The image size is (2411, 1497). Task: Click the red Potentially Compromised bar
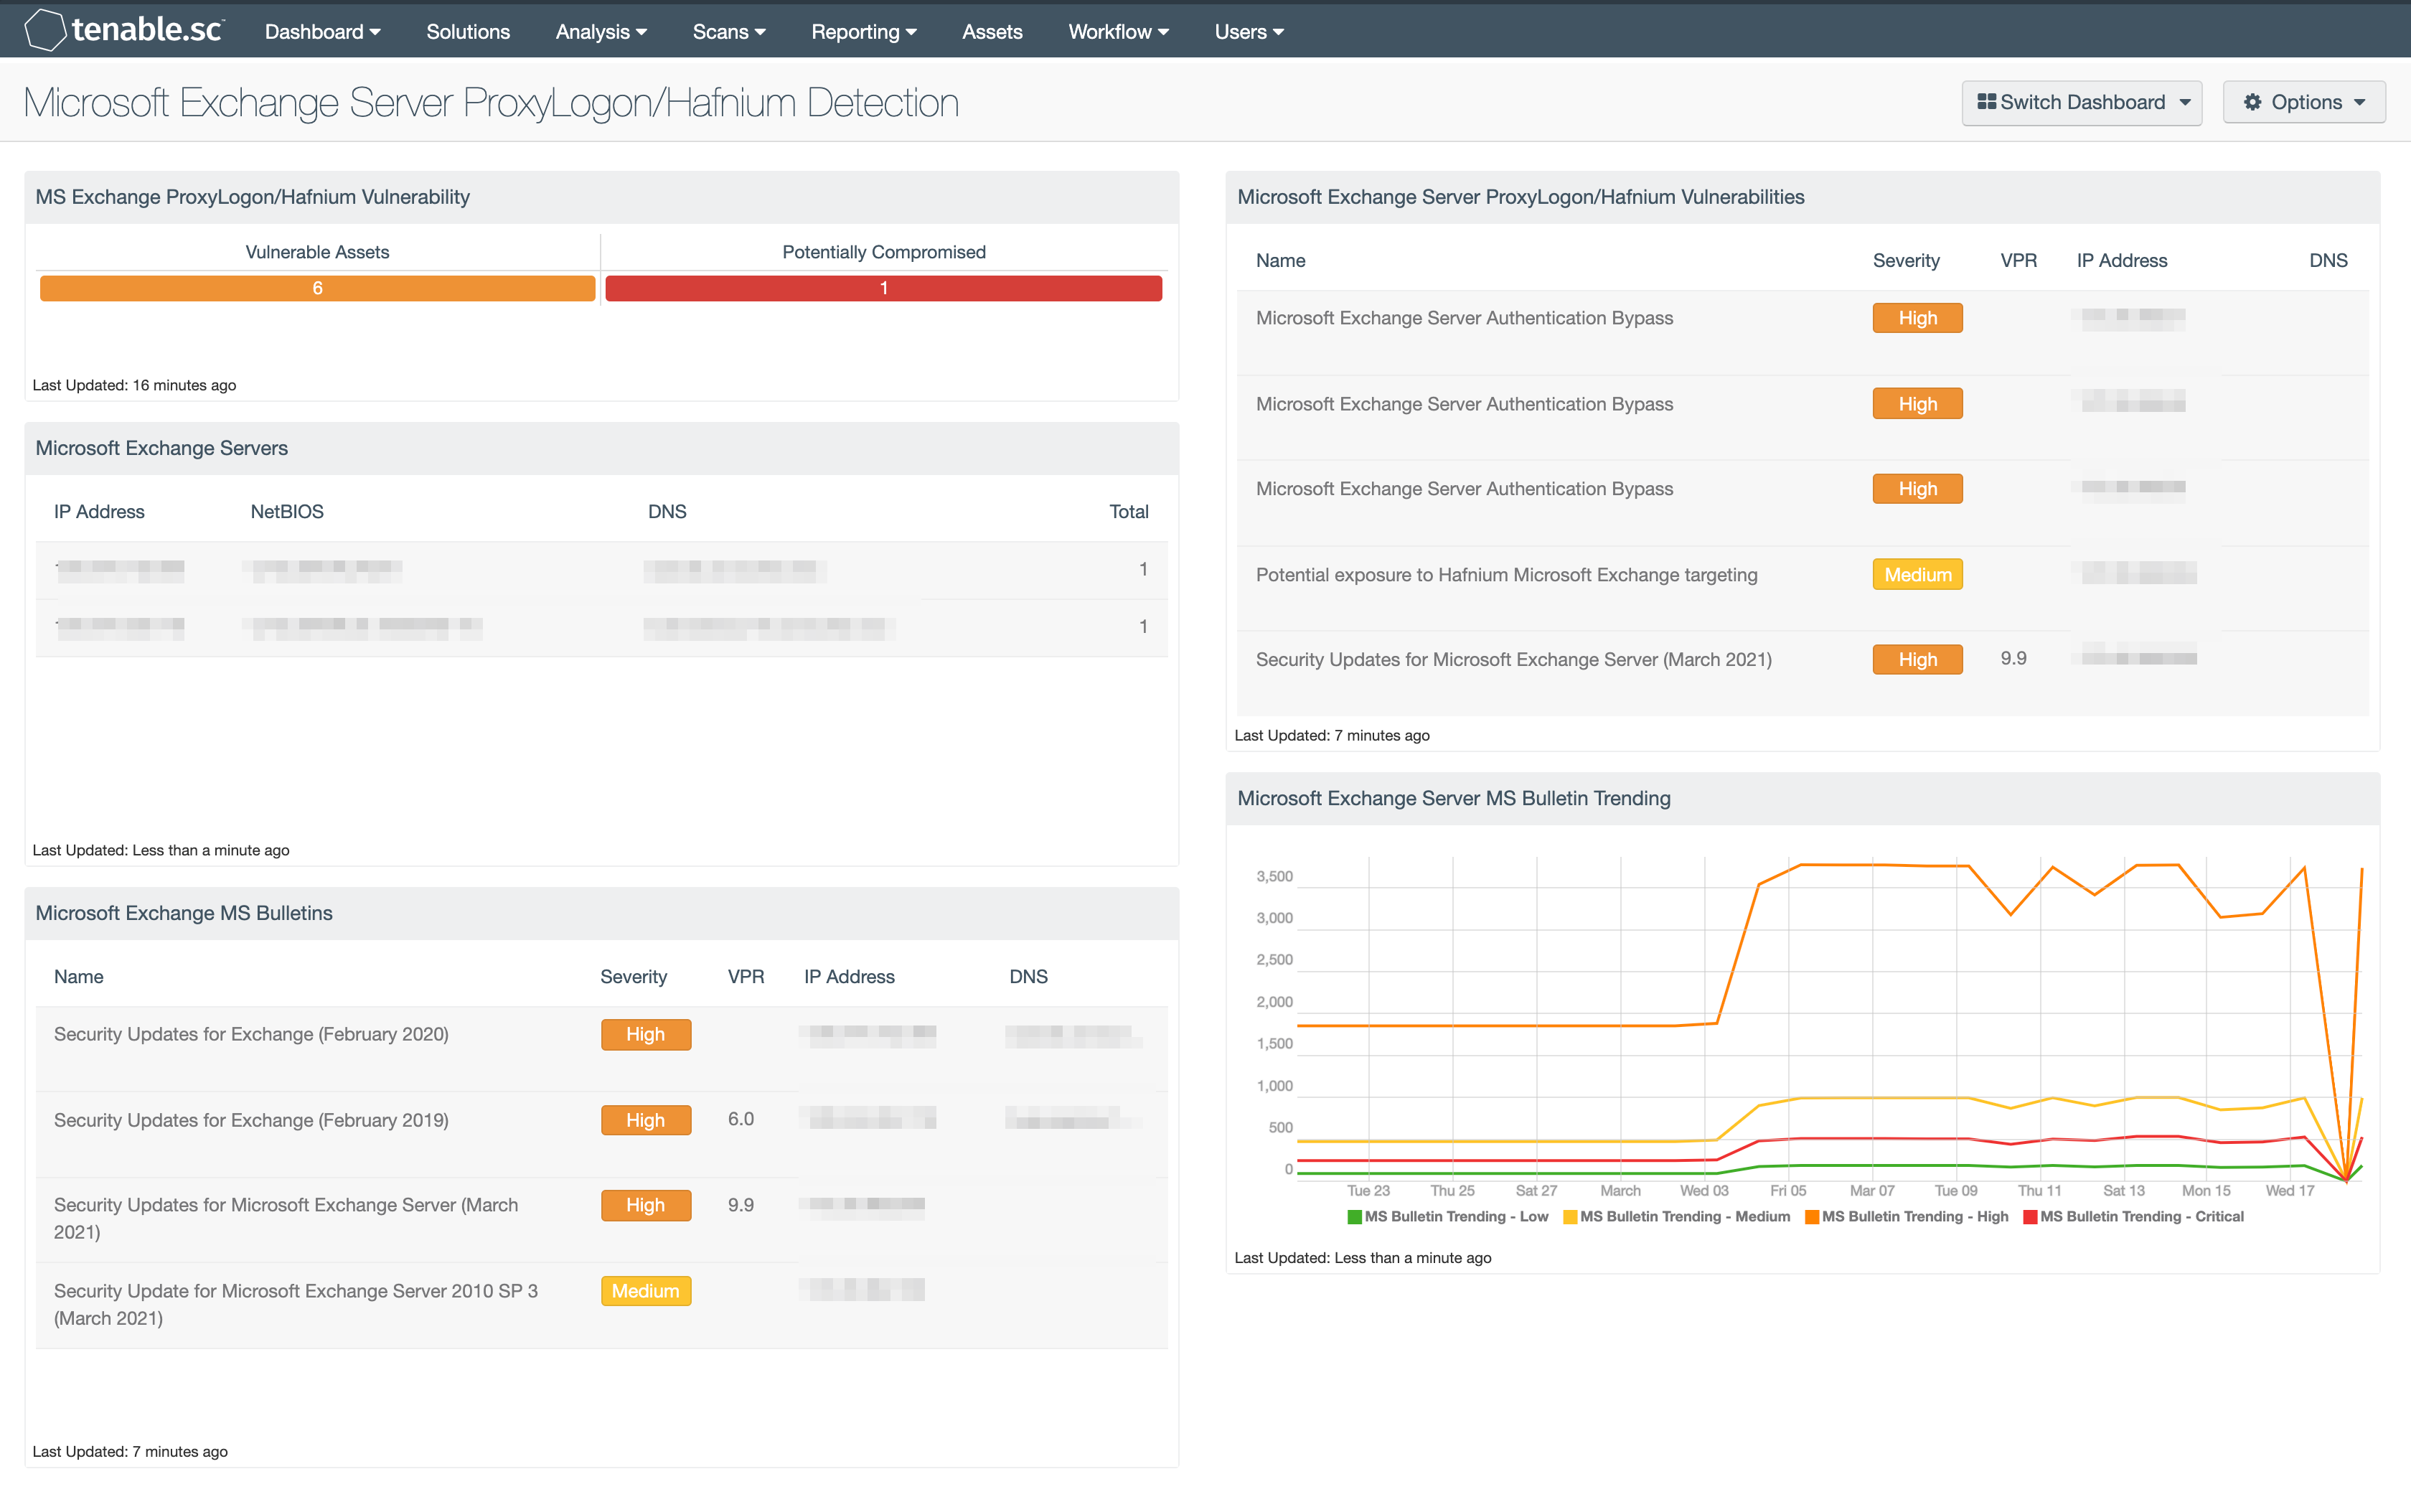(883, 288)
